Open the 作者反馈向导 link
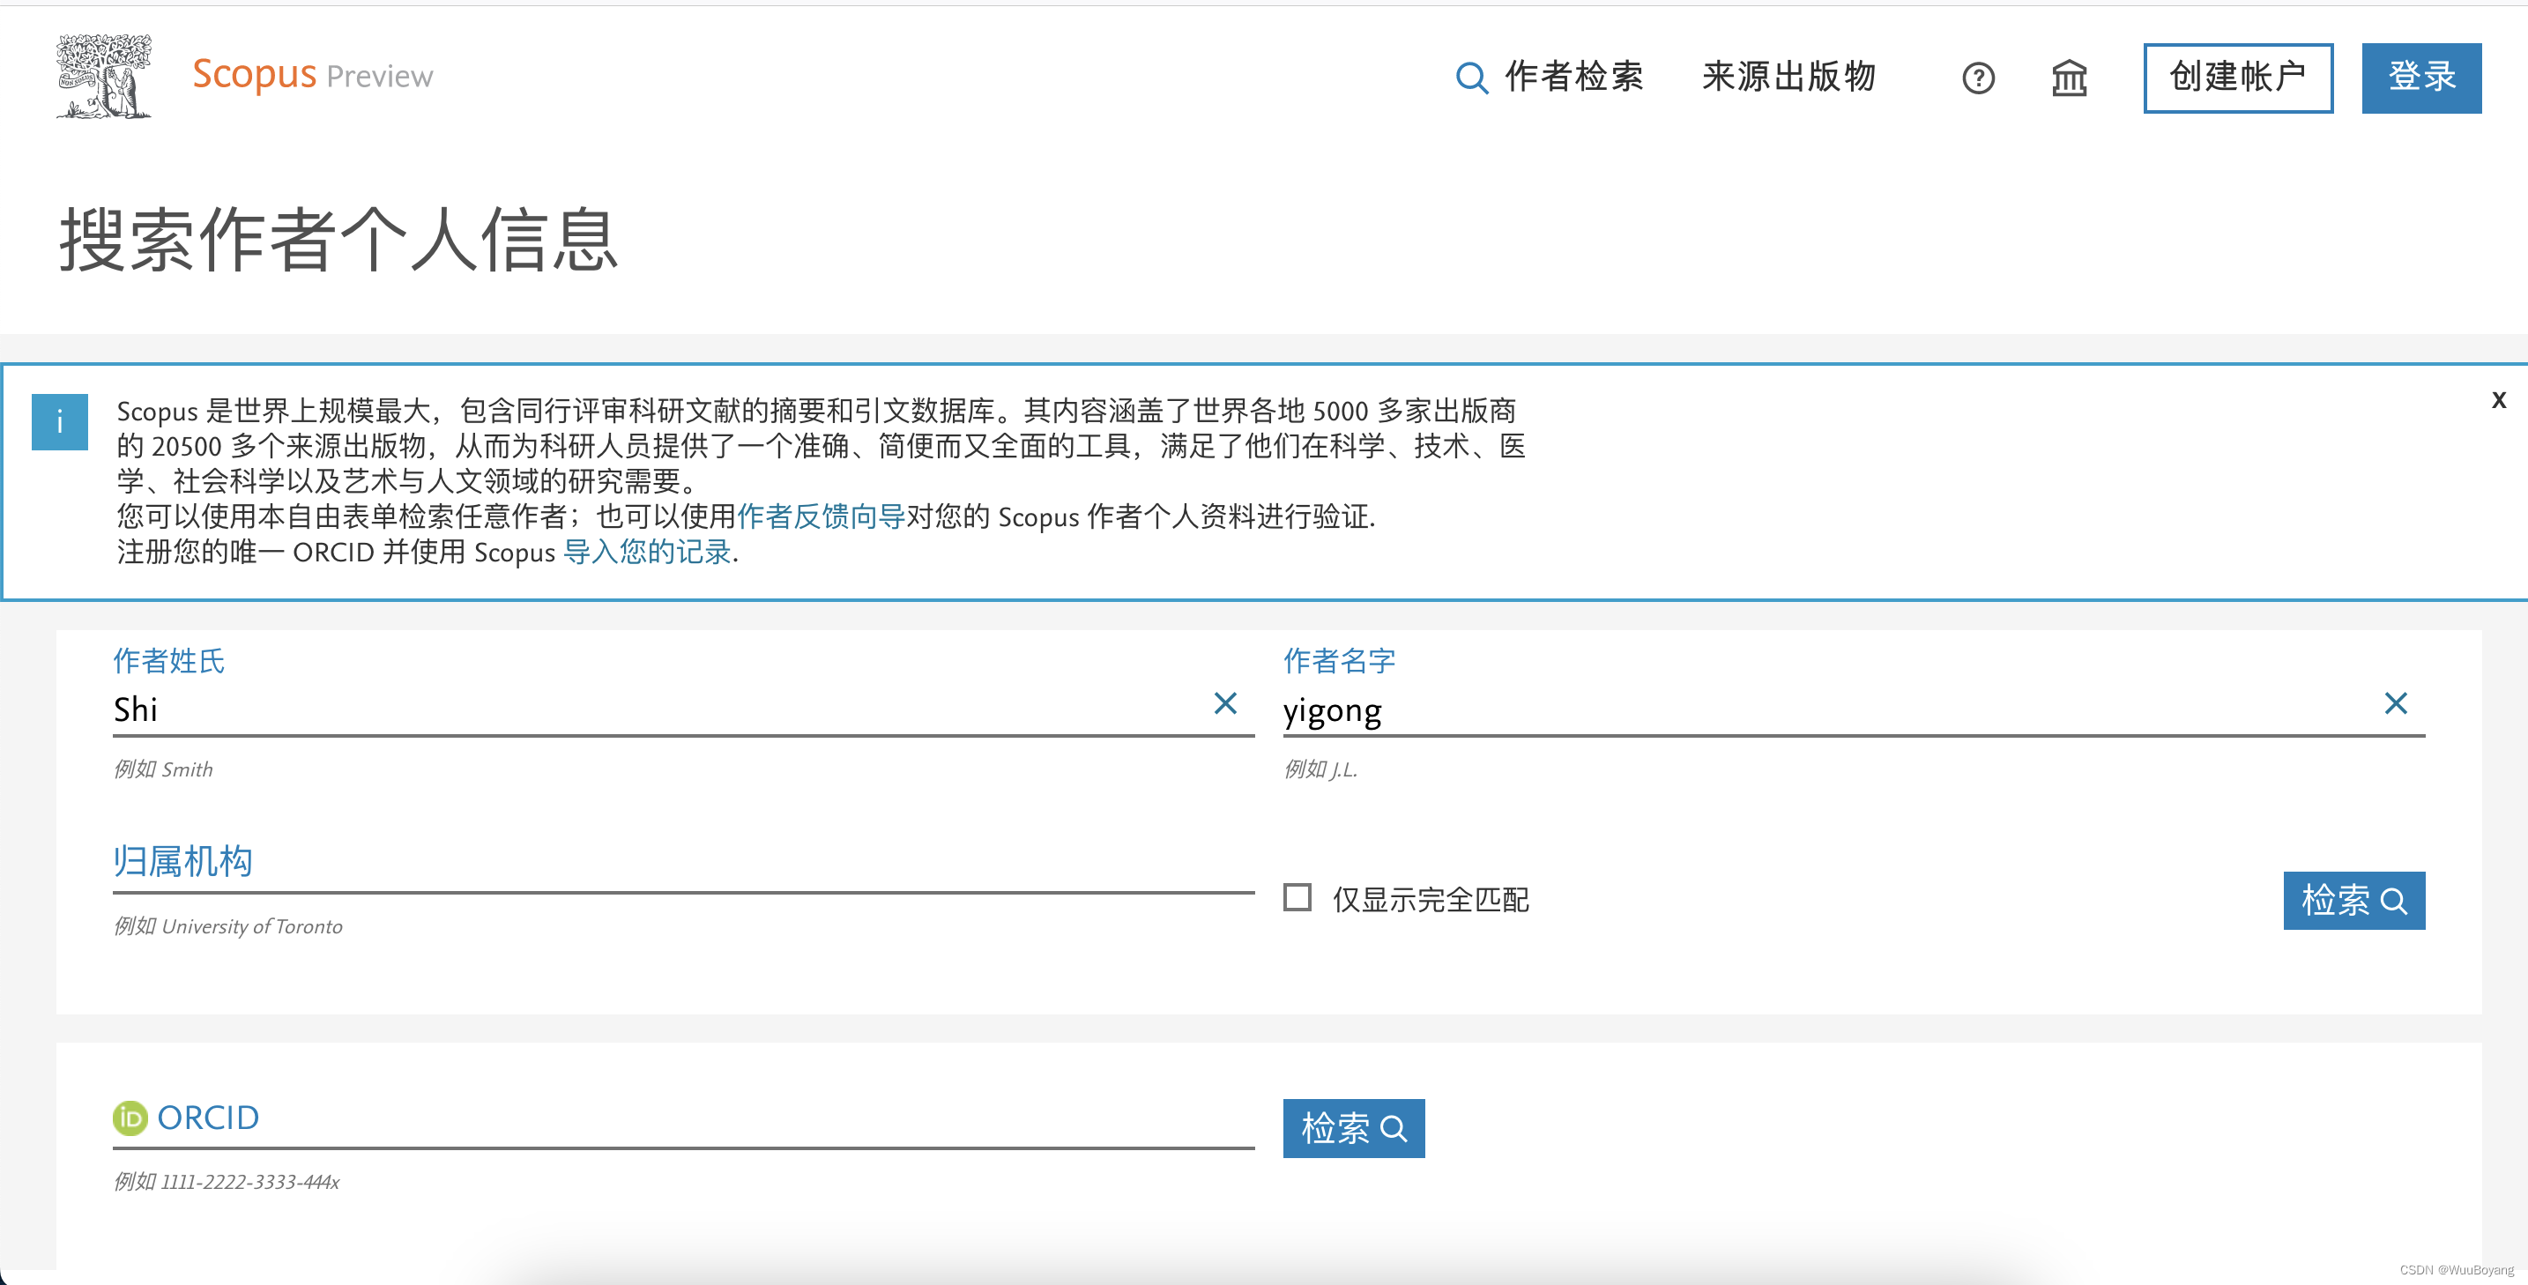 pos(821,516)
